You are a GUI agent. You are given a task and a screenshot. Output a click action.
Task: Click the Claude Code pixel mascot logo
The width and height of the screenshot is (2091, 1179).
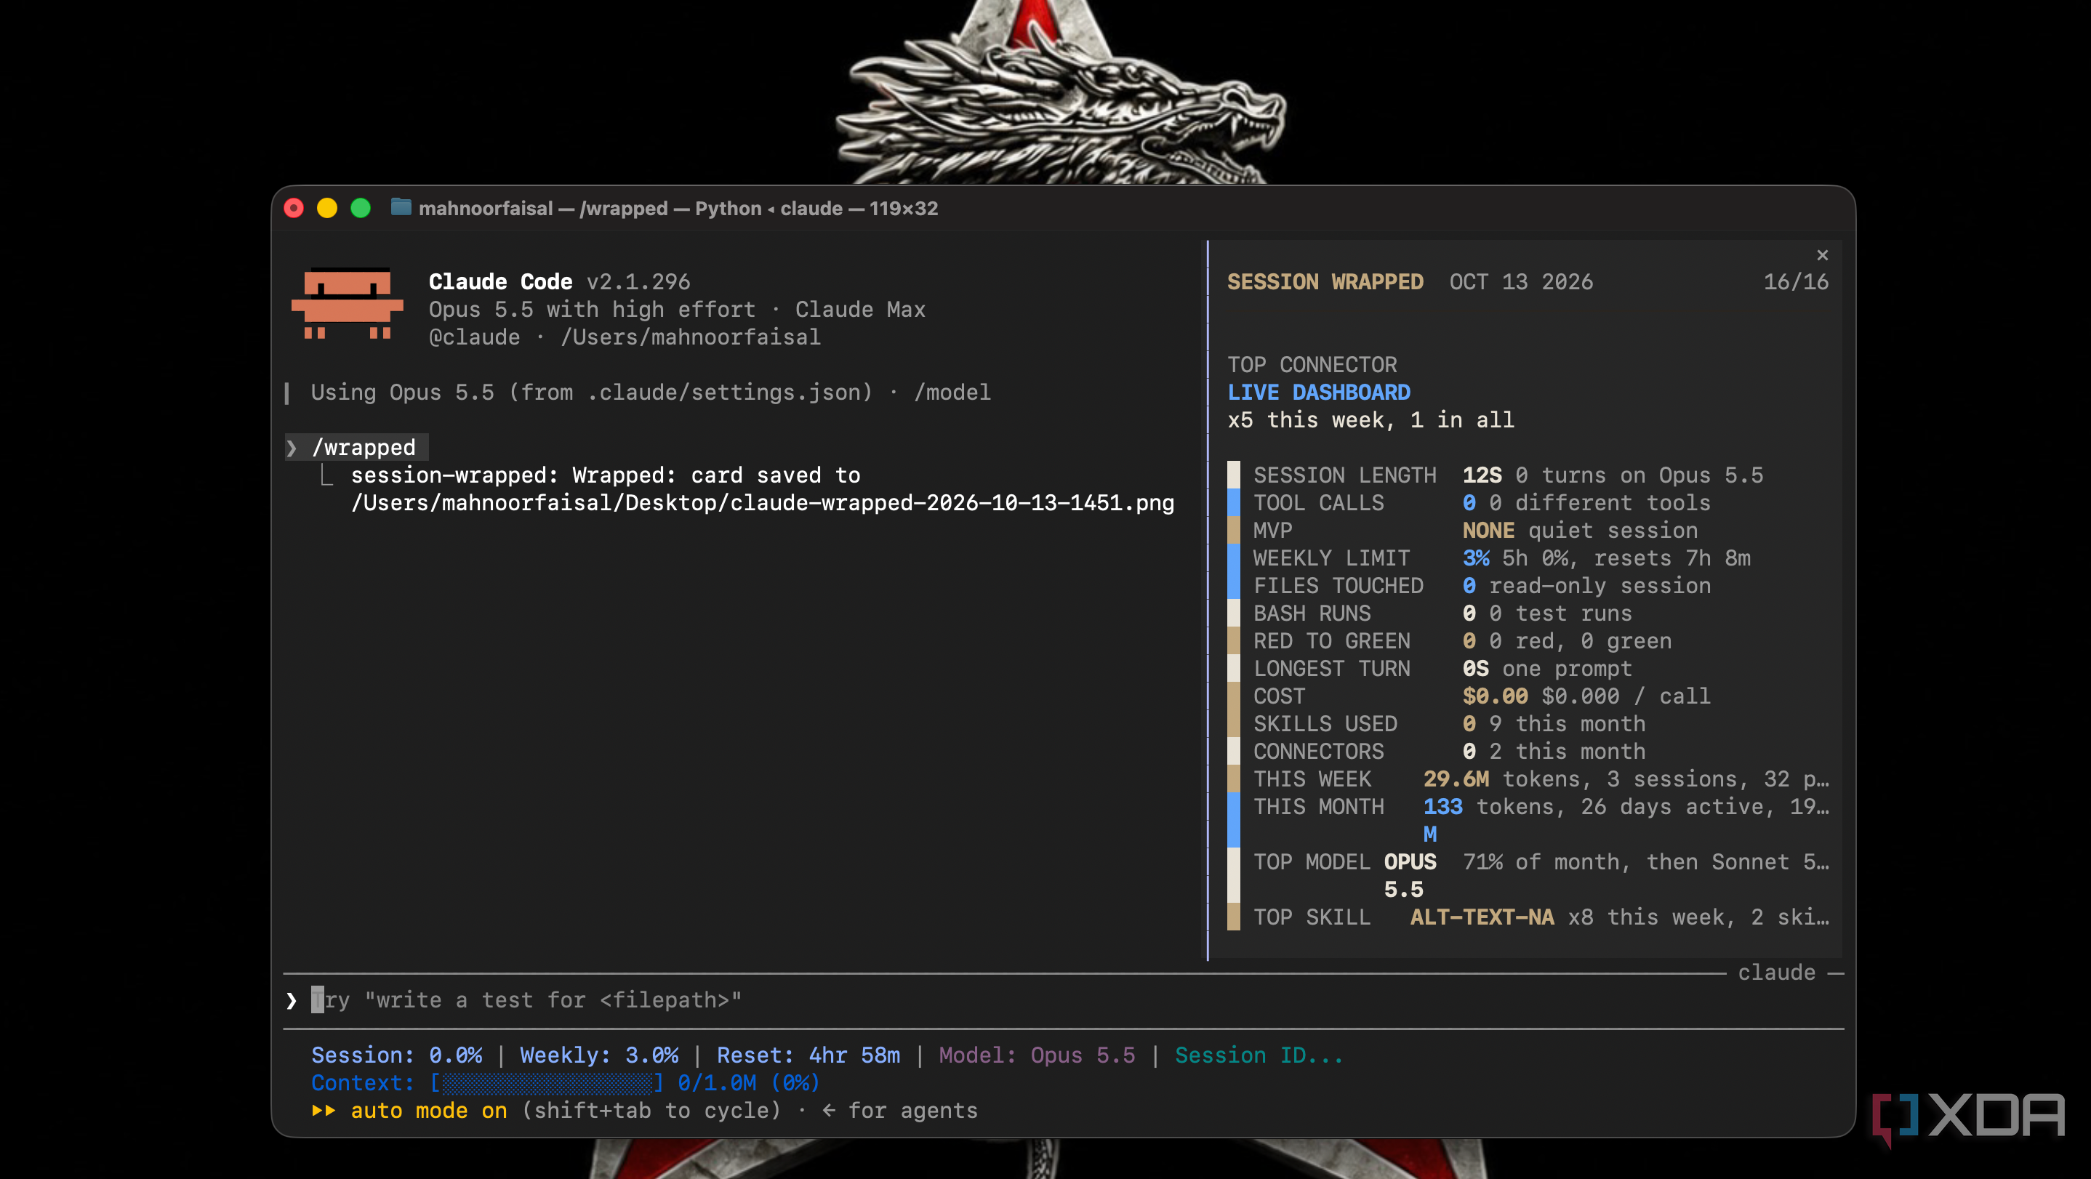348,304
